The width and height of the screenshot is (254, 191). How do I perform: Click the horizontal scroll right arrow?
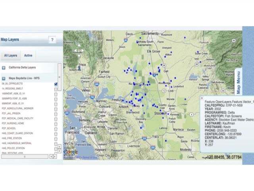(55, 157)
